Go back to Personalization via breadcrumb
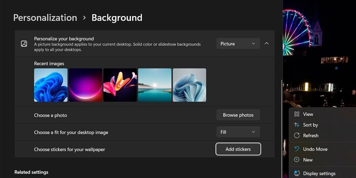 point(45,18)
